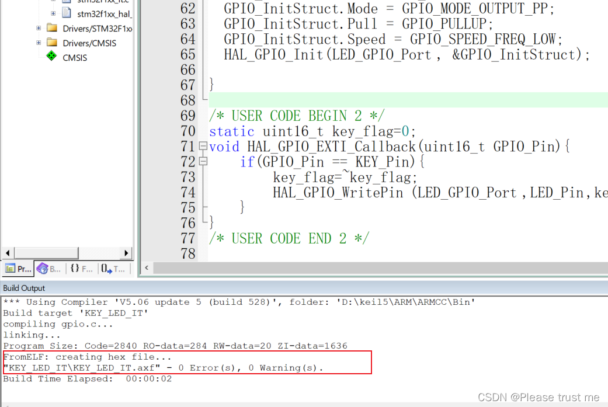This screenshot has height=407, width=608.
Task: Expand the Drivers/STM32F1xx folder node
Action: click(x=39, y=28)
